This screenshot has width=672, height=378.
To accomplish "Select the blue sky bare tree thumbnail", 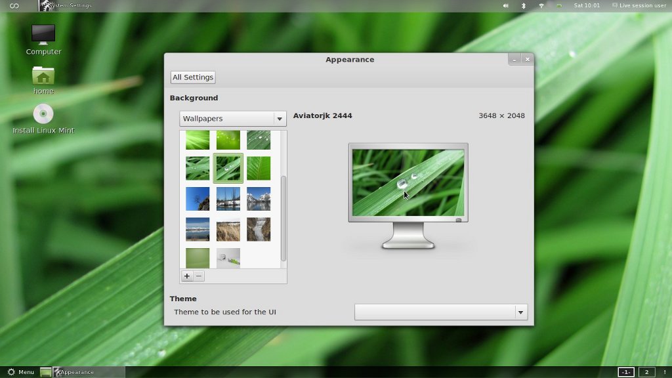I will click(198, 199).
